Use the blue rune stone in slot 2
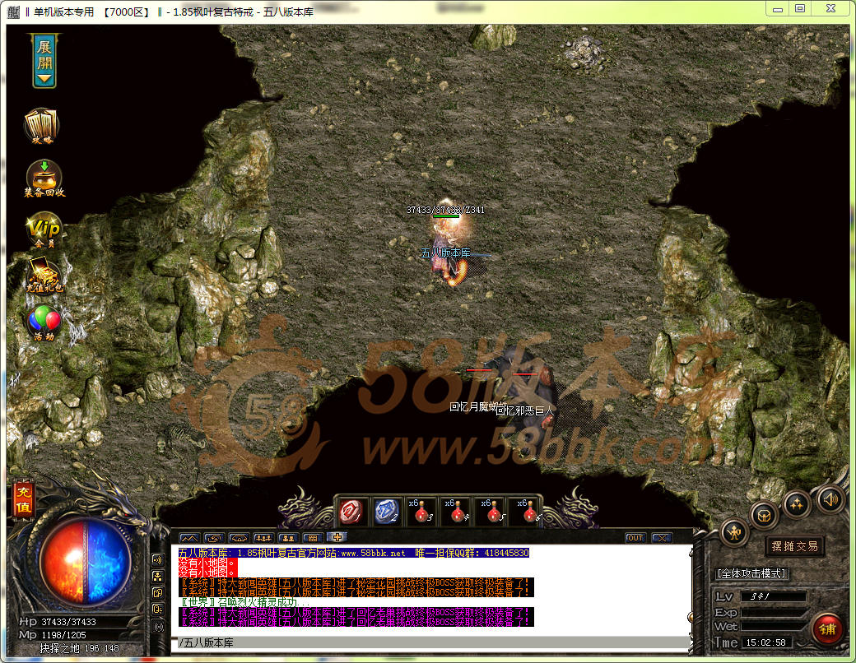This screenshot has width=856, height=663. (x=387, y=512)
